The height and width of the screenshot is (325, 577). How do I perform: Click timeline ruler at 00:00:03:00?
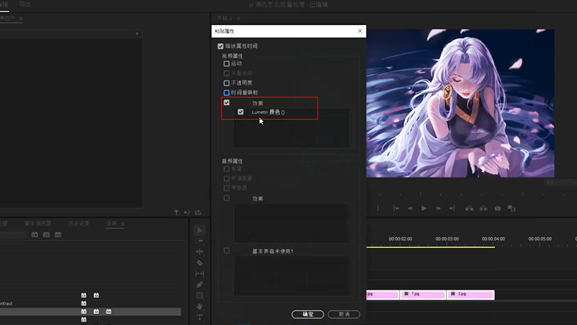(x=447, y=239)
